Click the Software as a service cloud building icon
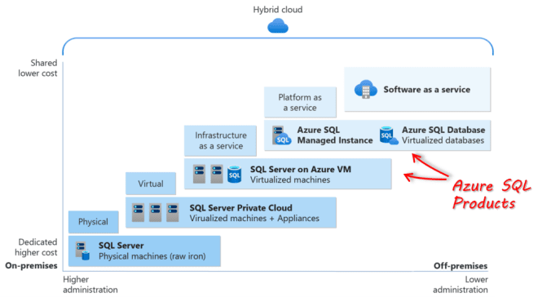 point(365,90)
